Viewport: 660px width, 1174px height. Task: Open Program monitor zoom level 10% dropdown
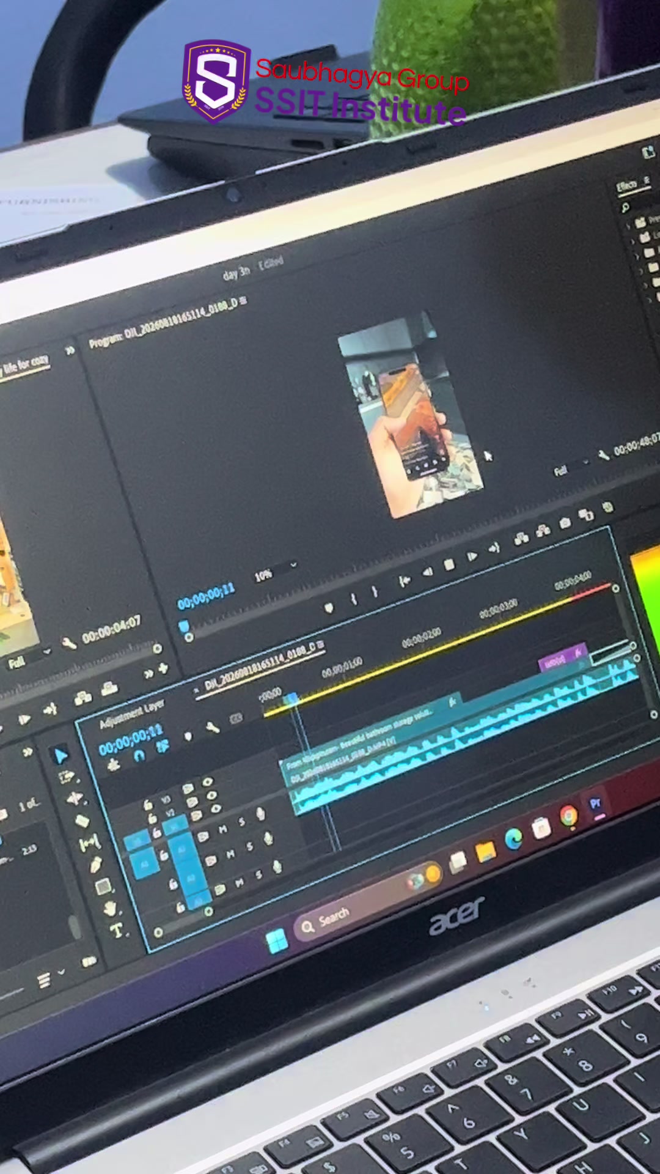coord(276,572)
